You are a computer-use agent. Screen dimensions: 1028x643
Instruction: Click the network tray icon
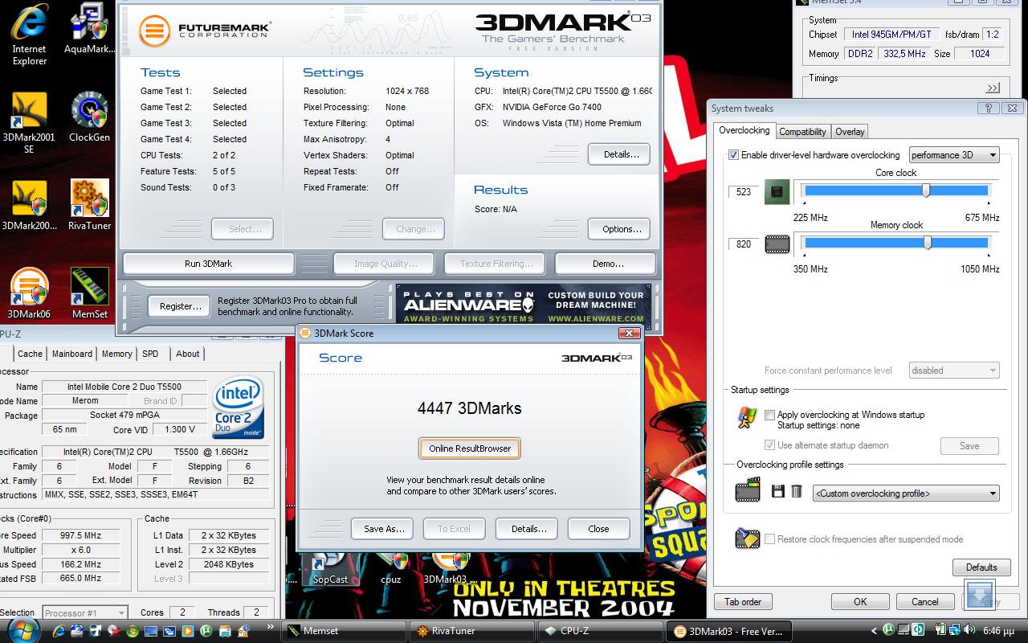955,631
